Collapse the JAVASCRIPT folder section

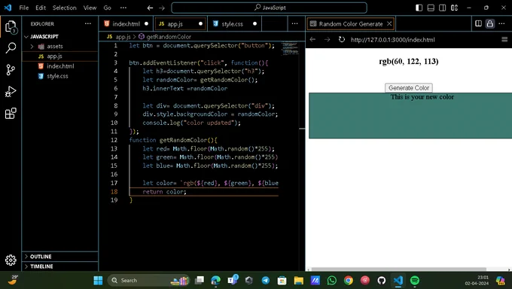(x=59, y=37)
